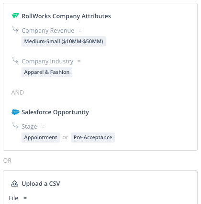
Task: Click the Upload a CSV heading
Action: coord(41,184)
